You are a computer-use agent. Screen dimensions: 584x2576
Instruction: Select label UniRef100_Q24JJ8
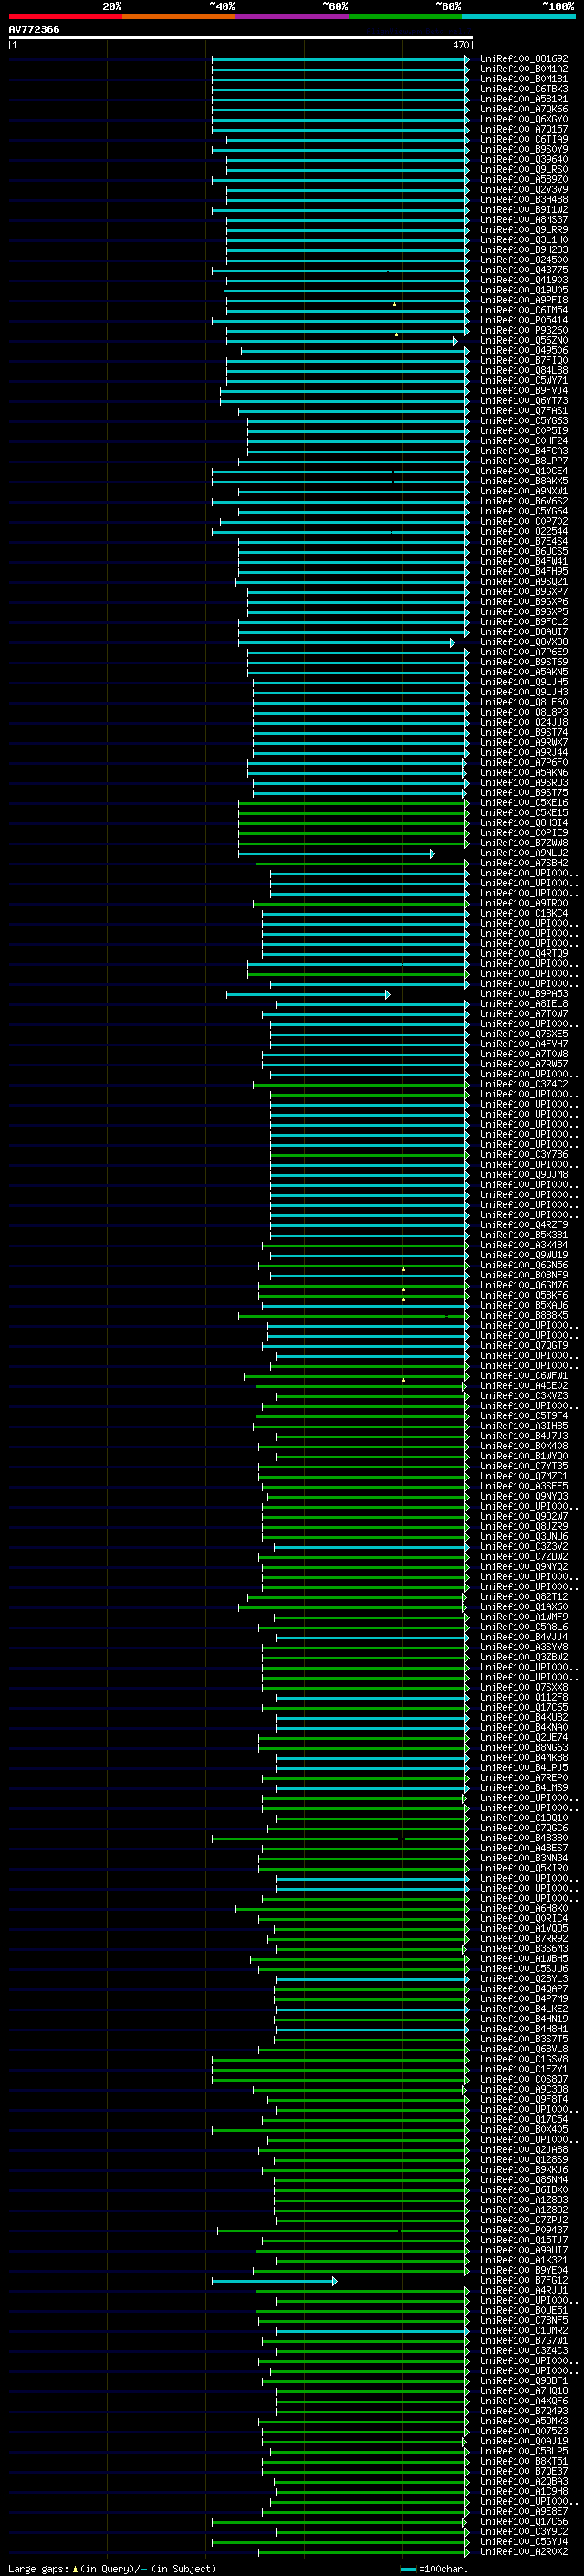click(523, 722)
